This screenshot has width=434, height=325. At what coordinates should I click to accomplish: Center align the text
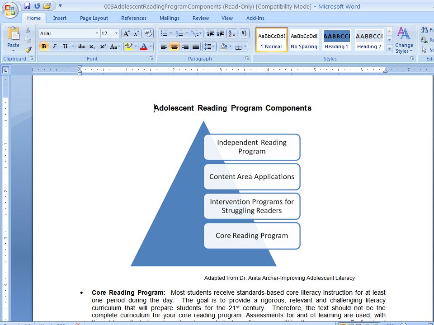(x=175, y=46)
